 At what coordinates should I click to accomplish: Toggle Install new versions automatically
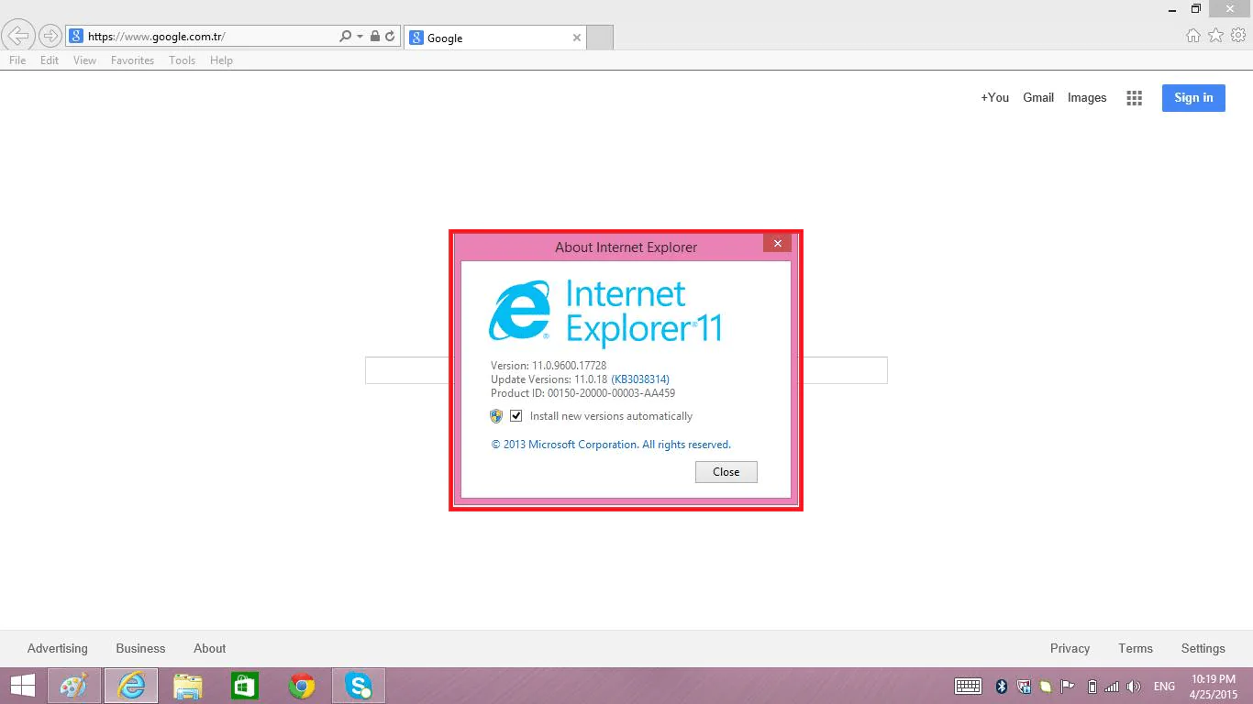tap(516, 415)
